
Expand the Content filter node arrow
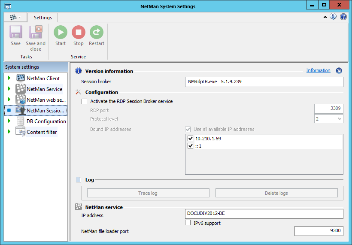[9, 131]
